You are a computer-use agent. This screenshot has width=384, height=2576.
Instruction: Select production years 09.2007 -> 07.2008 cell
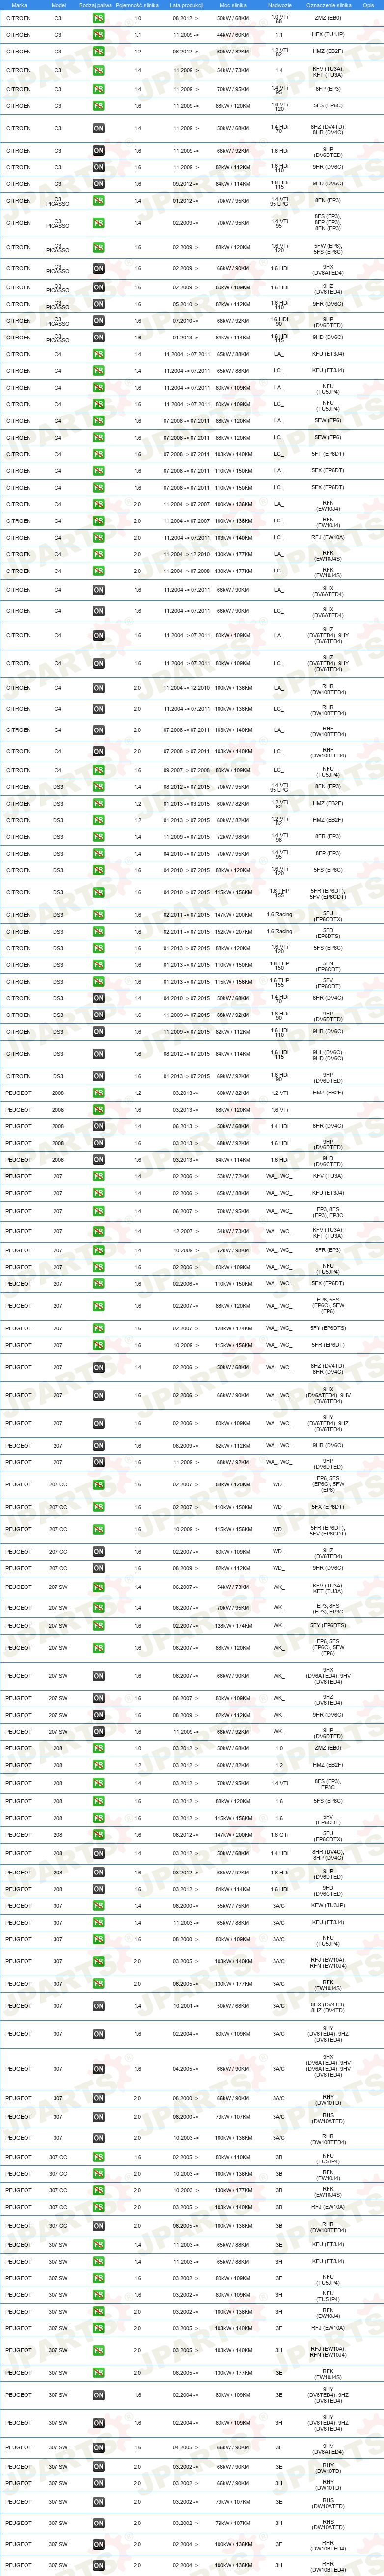pos(186,771)
